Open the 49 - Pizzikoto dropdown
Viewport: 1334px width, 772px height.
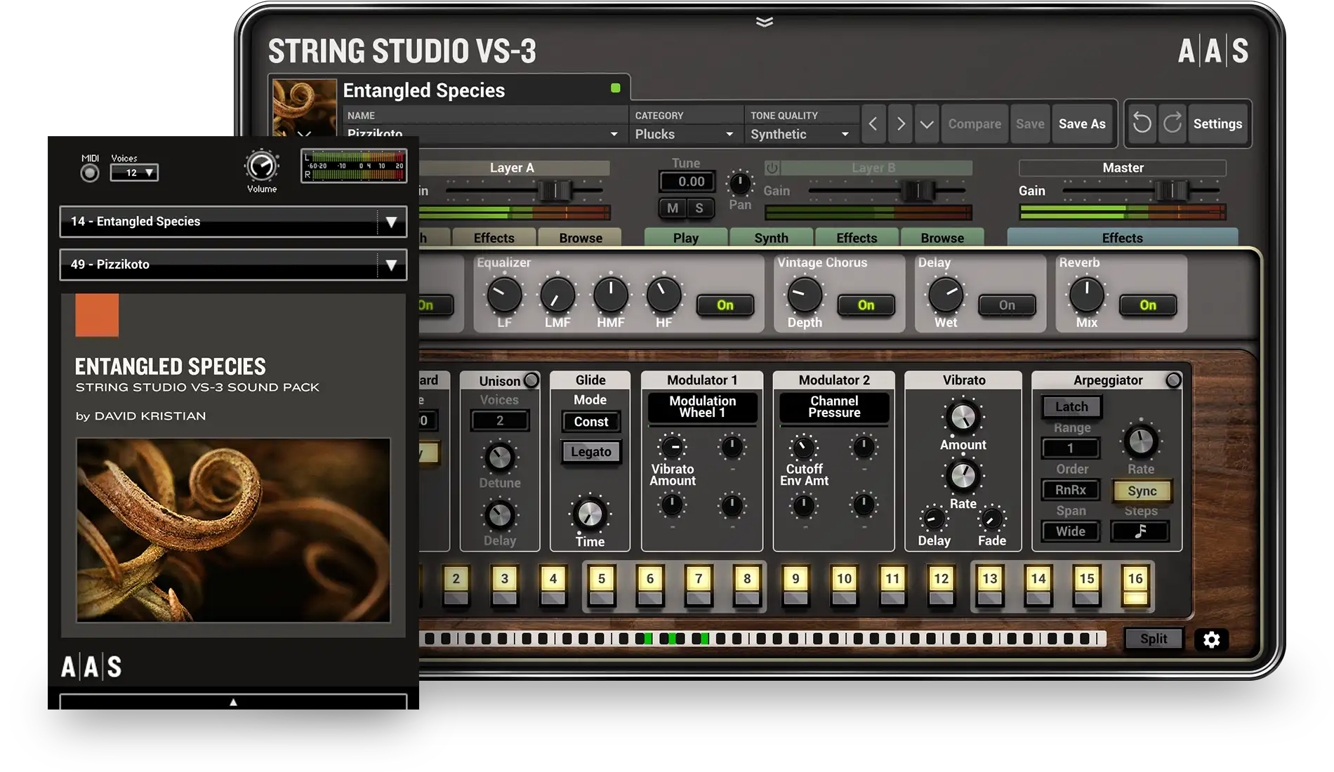click(x=233, y=265)
